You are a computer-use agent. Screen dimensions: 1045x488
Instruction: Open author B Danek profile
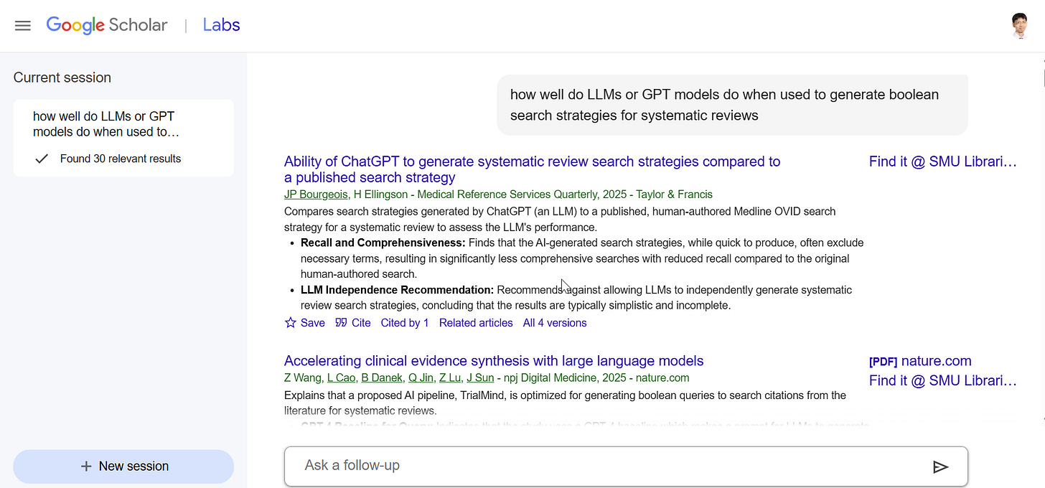[x=381, y=378]
